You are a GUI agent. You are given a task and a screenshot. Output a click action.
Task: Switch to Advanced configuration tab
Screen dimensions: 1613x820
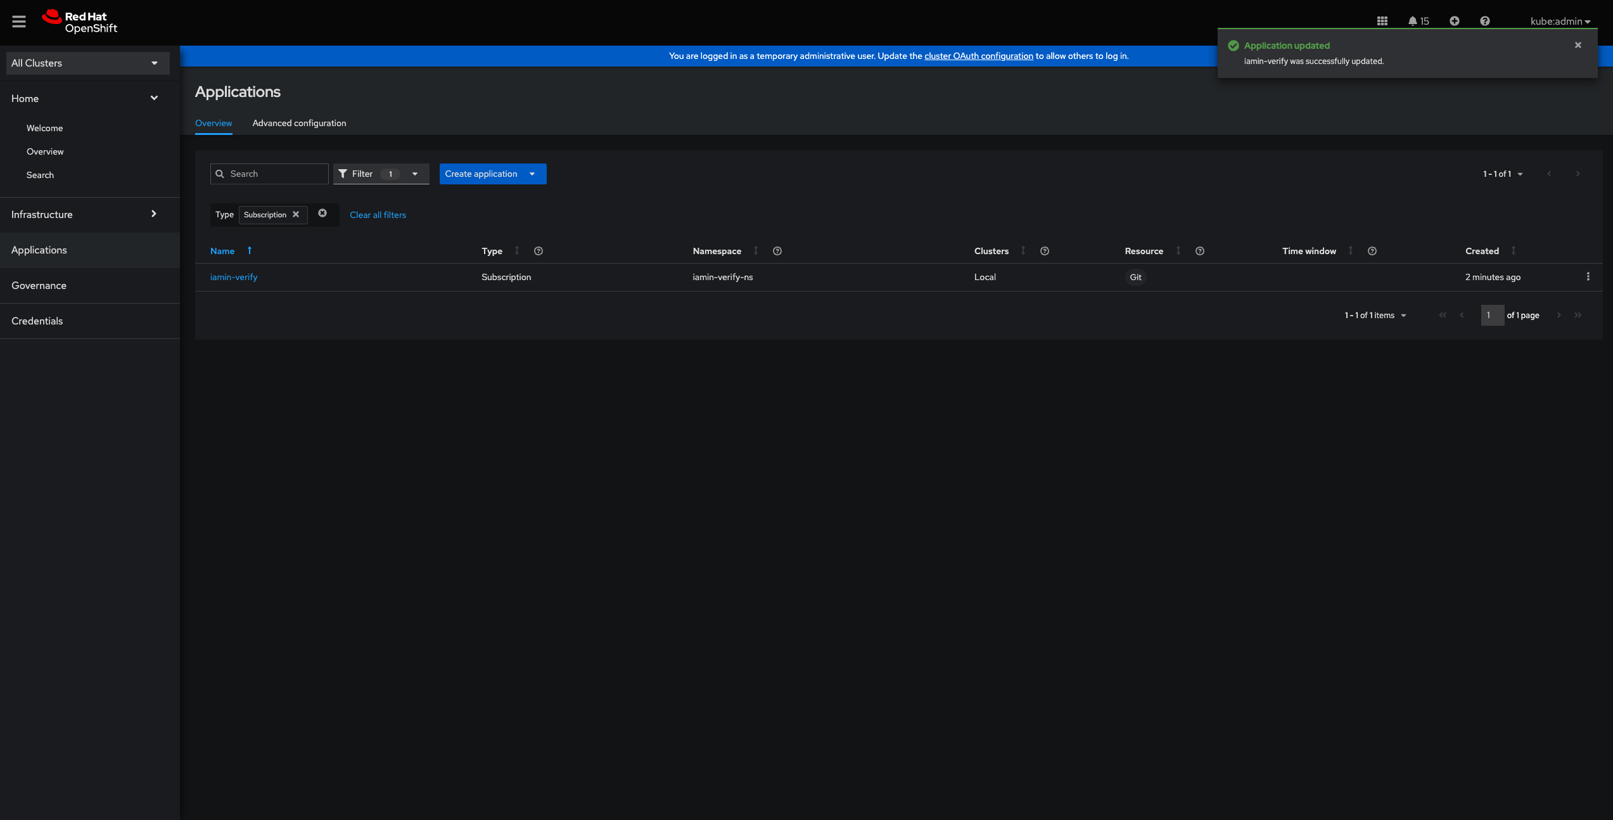coord(299,124)
